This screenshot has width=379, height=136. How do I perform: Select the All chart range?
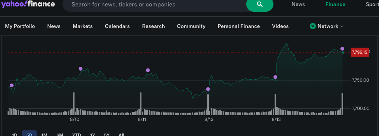tap(121, 134)
